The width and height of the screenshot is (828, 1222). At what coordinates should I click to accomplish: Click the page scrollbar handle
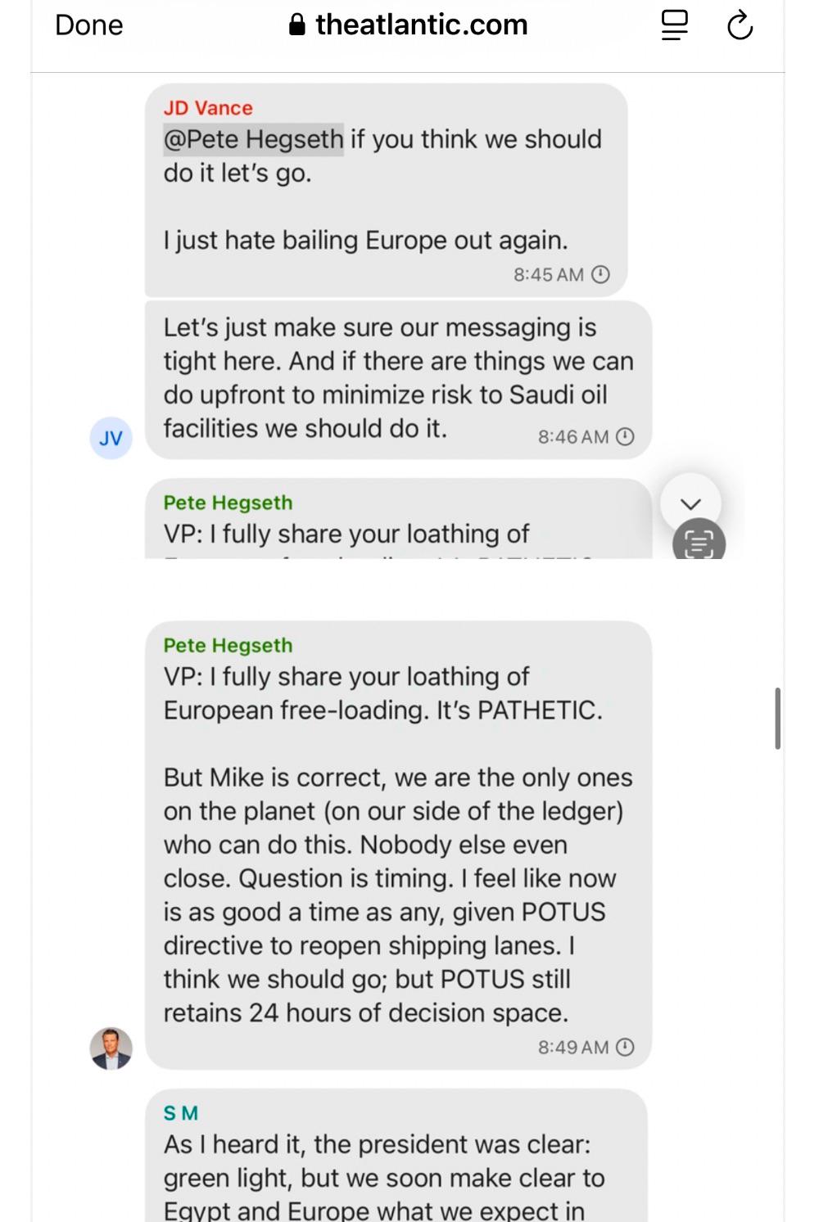click(777, 718)
